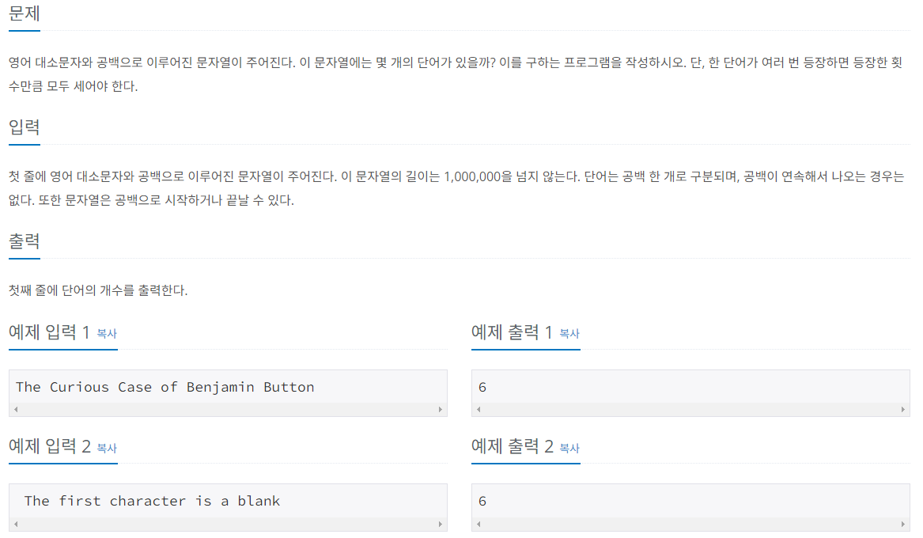
Task: Copy sample output 1 via 복사 link
Action: click(569, 334)
